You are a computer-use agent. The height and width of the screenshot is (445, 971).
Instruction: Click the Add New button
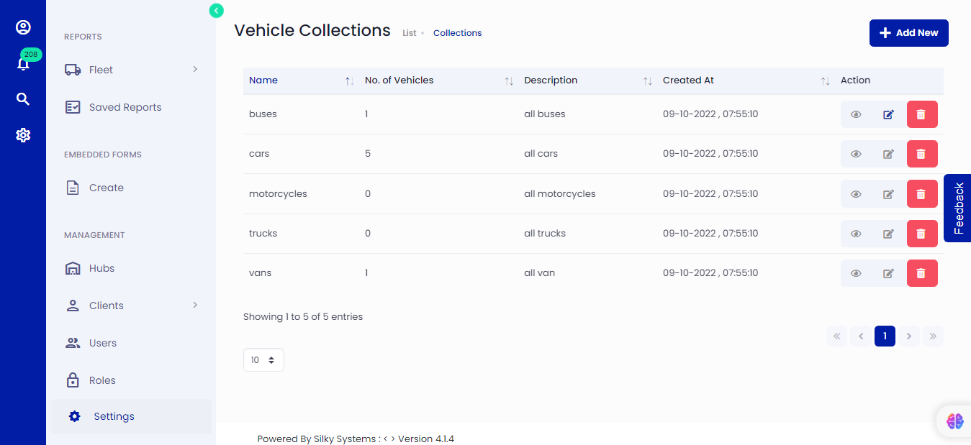coord(908,32)
